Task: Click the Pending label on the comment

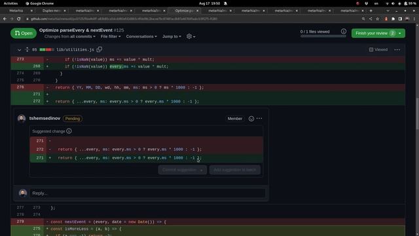Action: pyautogui.click(x=73, y=119)
